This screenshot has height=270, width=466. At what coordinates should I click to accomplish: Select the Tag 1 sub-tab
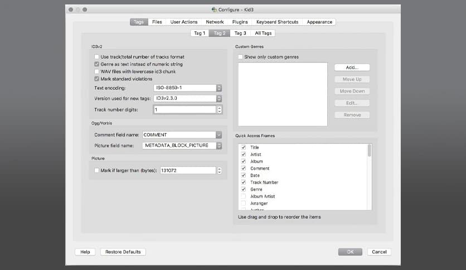point(200,33)
